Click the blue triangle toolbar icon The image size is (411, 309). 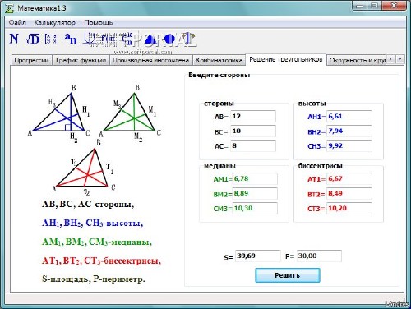(150, 39)
